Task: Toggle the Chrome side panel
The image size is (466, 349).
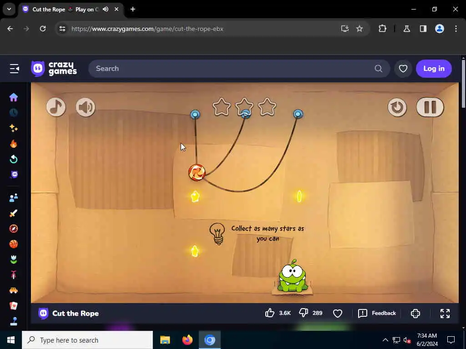Action: click(x=423, y=29)
